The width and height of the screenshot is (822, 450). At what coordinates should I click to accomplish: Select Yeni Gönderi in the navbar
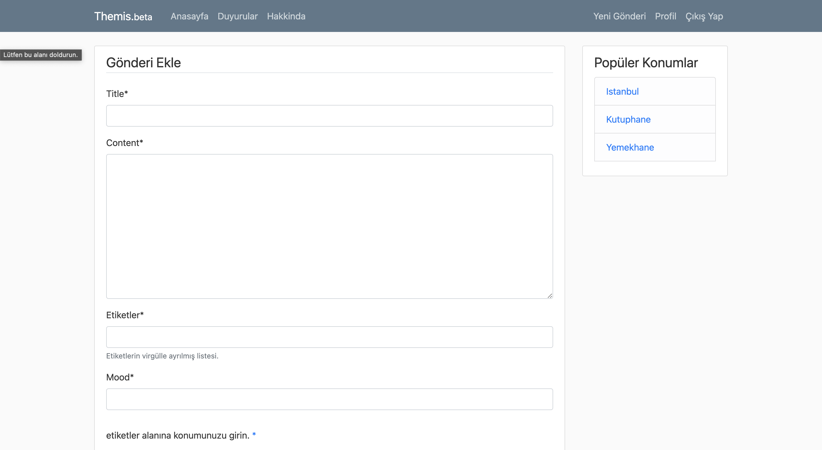point(619,16)
